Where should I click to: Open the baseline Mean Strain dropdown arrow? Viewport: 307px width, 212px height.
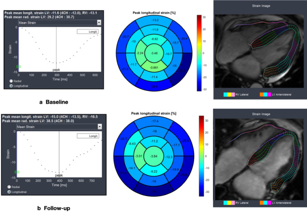[x=99, y=23]
